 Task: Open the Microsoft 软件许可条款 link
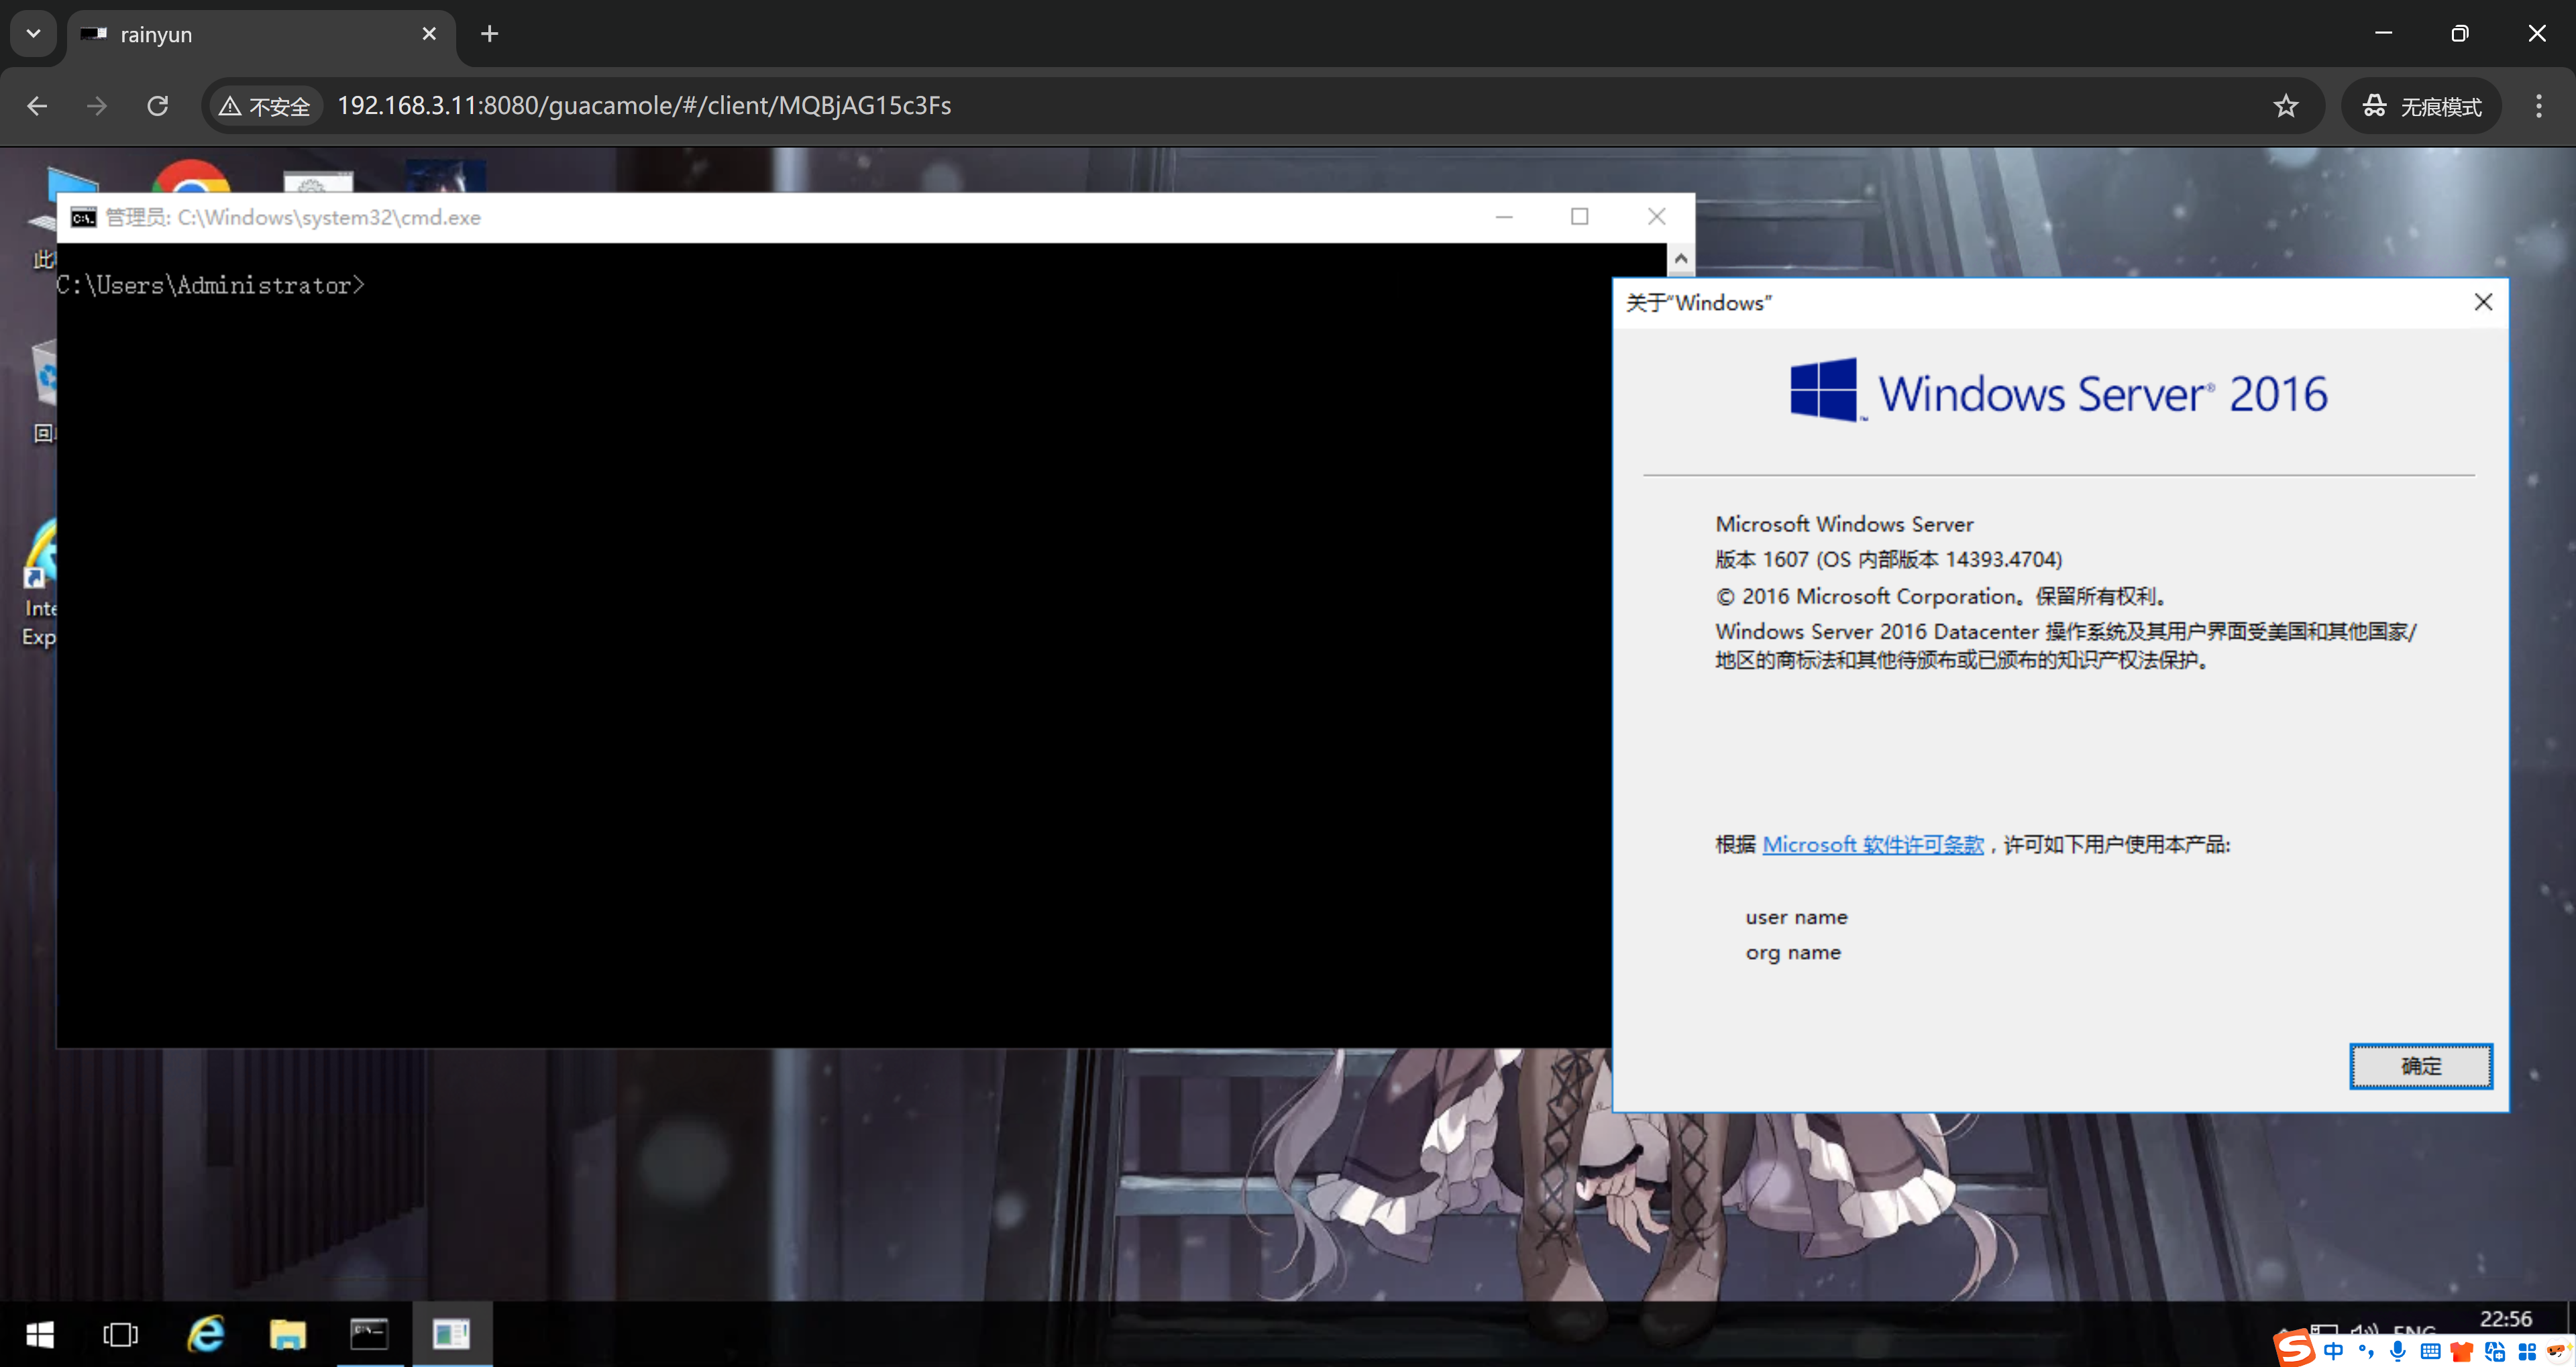click(x=1872, y=845)
